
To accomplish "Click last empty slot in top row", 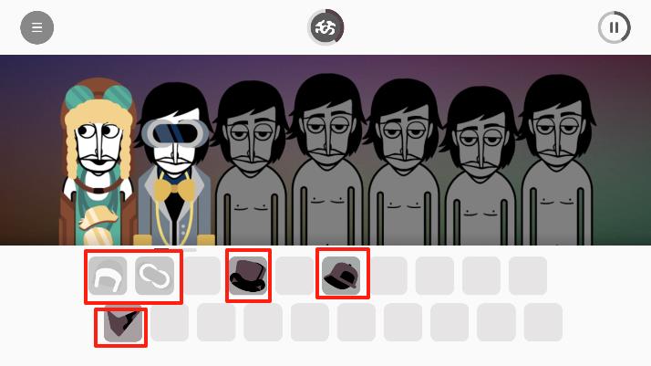I will (528, 276).
